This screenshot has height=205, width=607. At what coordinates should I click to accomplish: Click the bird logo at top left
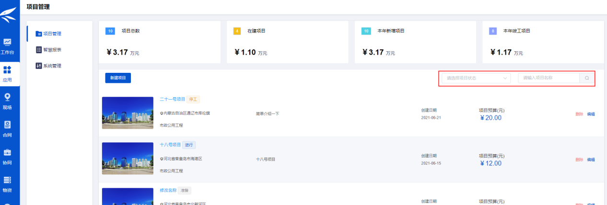click(x=9, y=14)
